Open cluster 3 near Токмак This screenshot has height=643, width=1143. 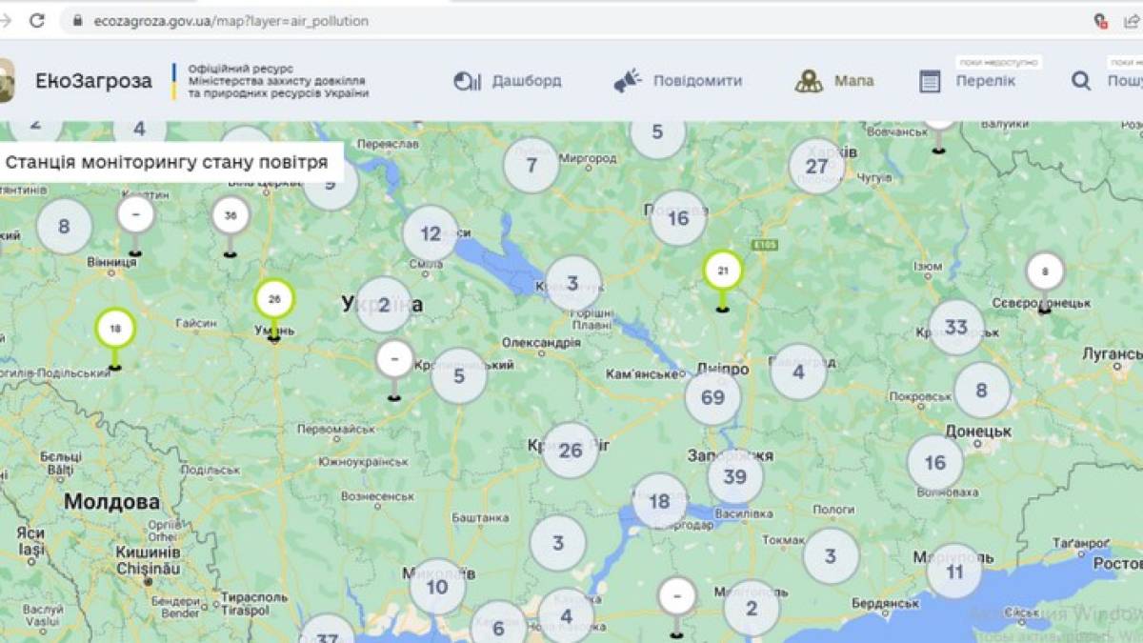coord(831,556)
